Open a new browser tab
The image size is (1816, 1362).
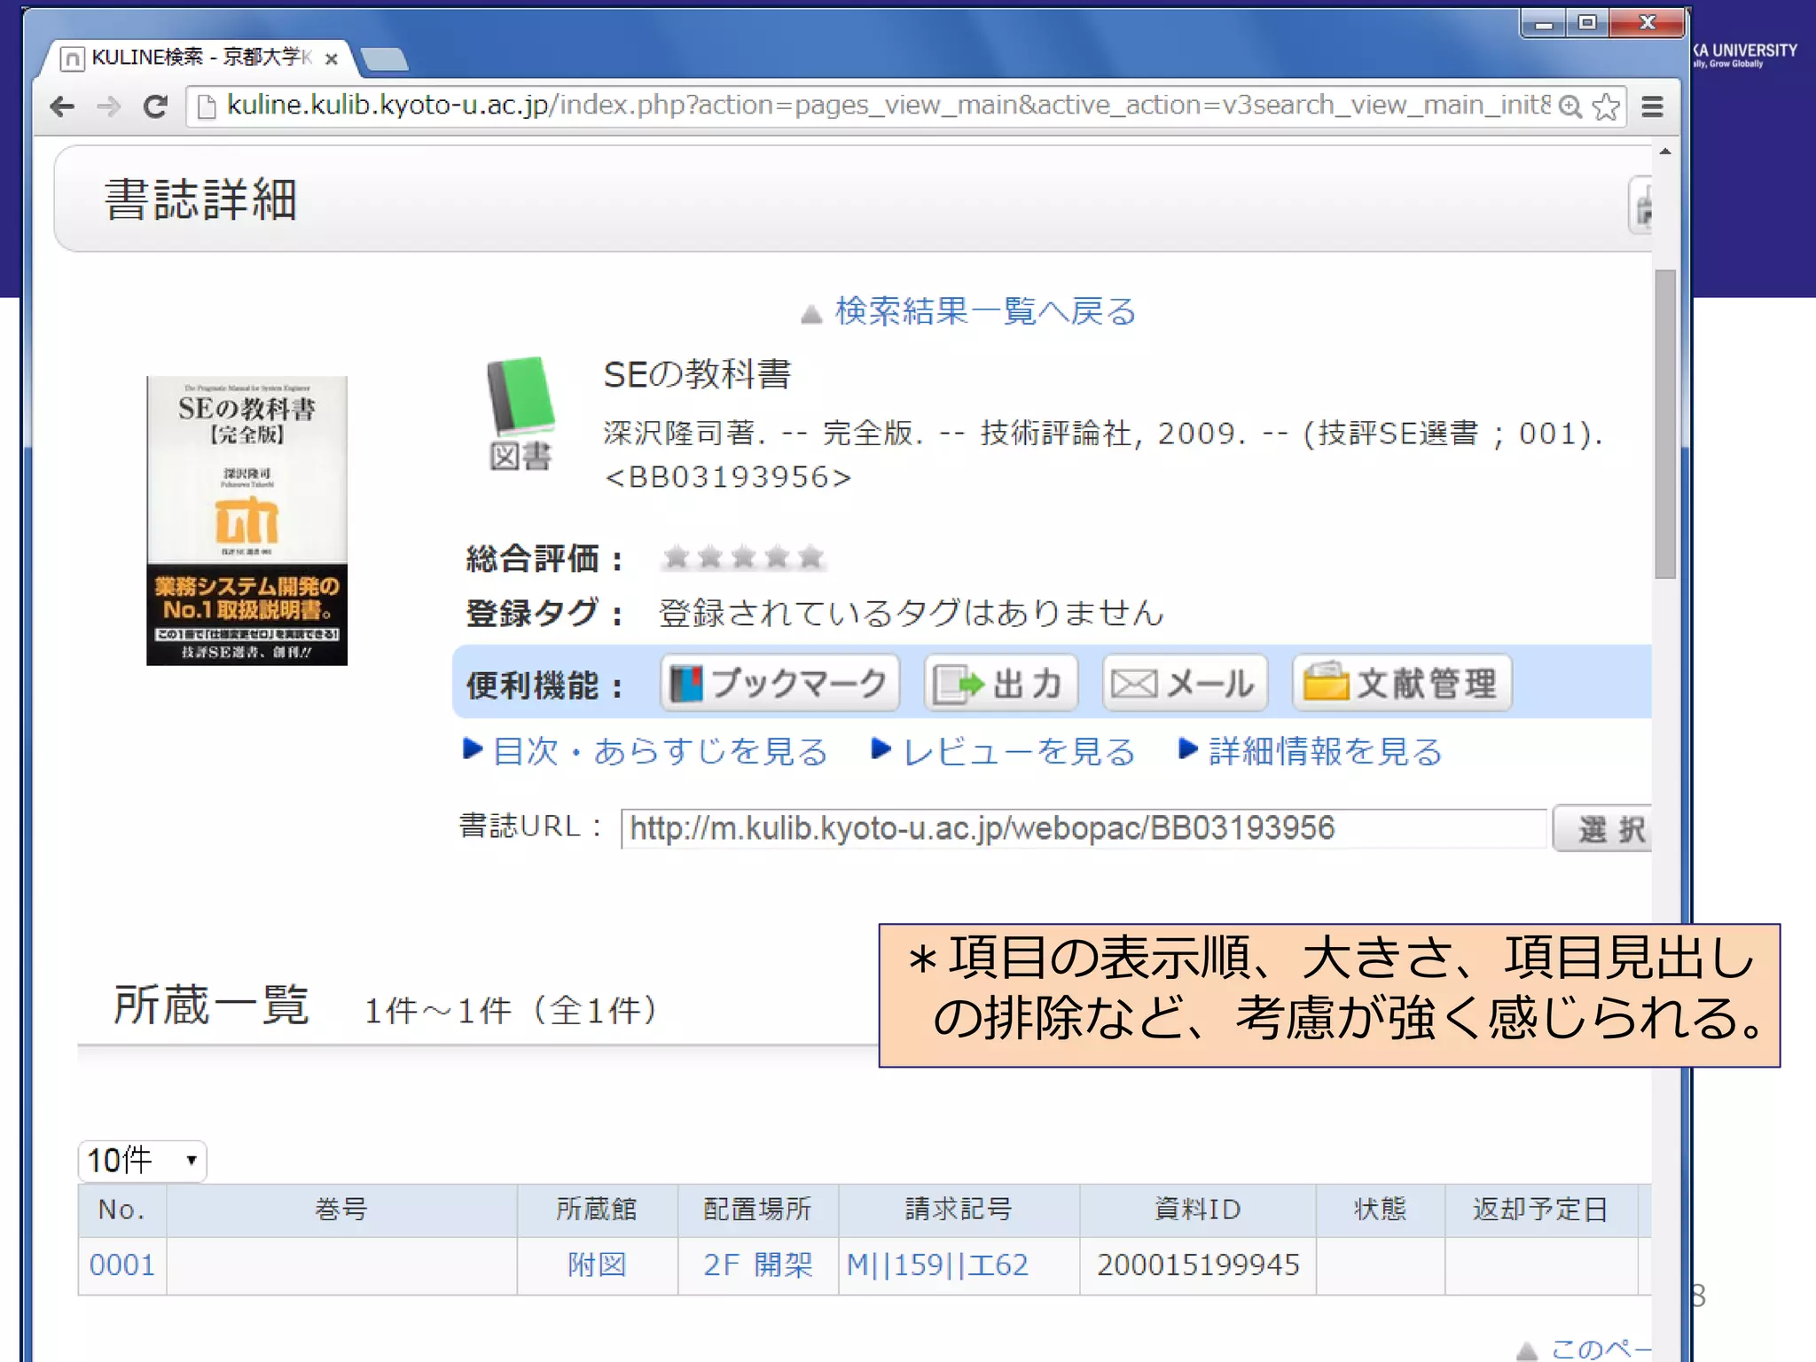(x=385, y=59)
